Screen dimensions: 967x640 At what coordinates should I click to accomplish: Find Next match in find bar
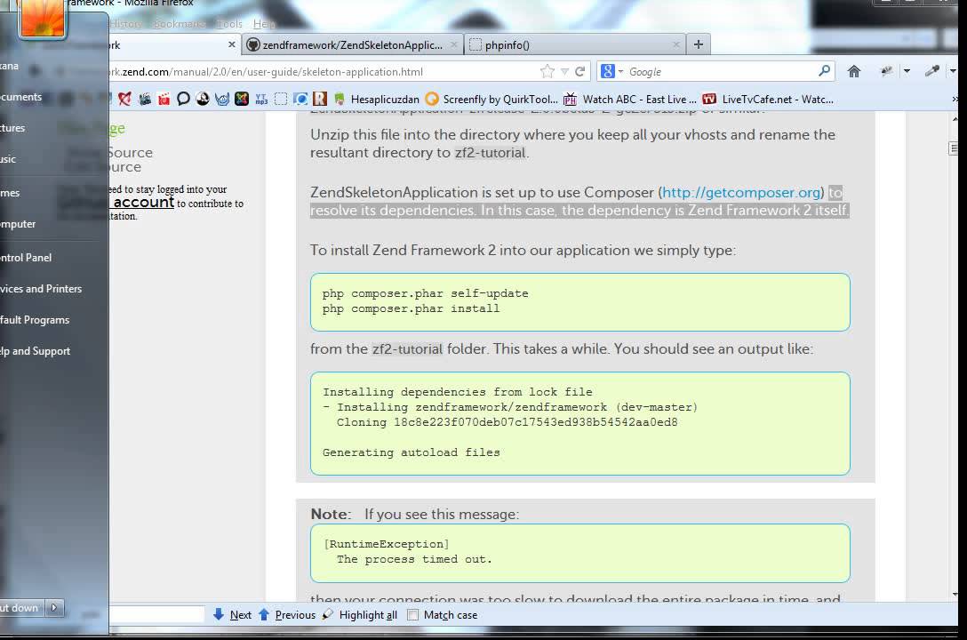(232, 615)
